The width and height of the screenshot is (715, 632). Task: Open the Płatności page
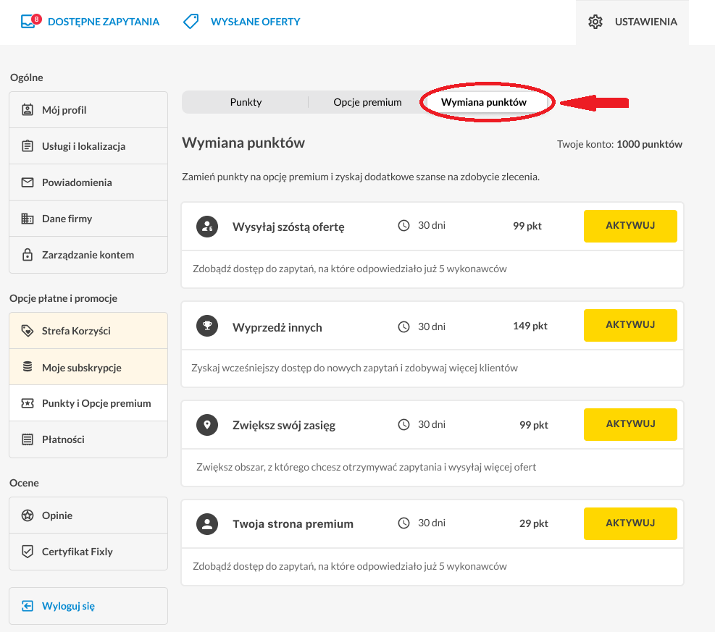[x=88, y=439]
